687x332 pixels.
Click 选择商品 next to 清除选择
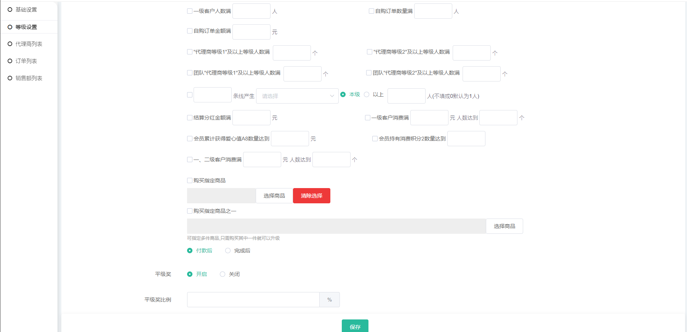pos(274,196)
